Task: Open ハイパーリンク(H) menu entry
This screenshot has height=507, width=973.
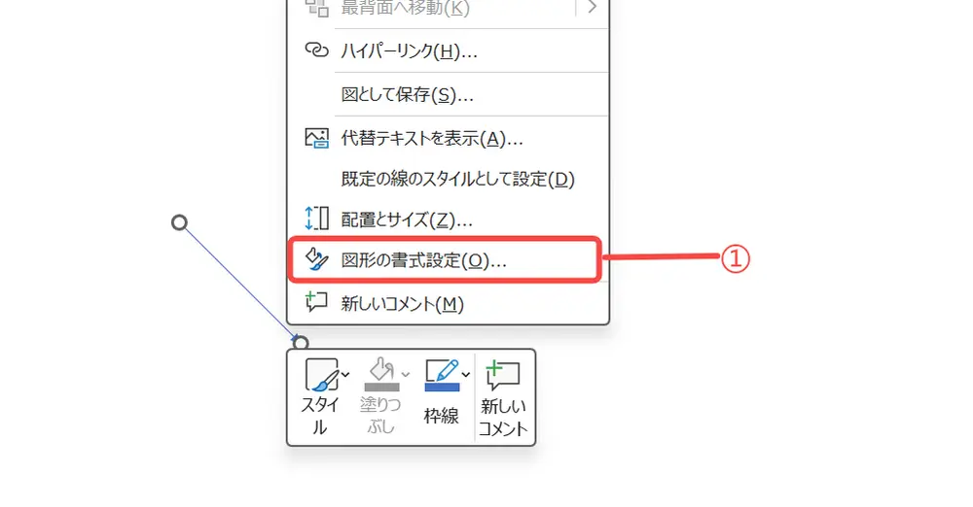Action: [x=448, y=51]
